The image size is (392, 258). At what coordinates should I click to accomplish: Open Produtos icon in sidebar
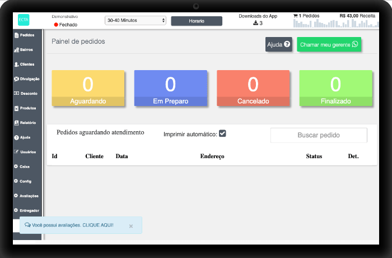pos(16,108)
